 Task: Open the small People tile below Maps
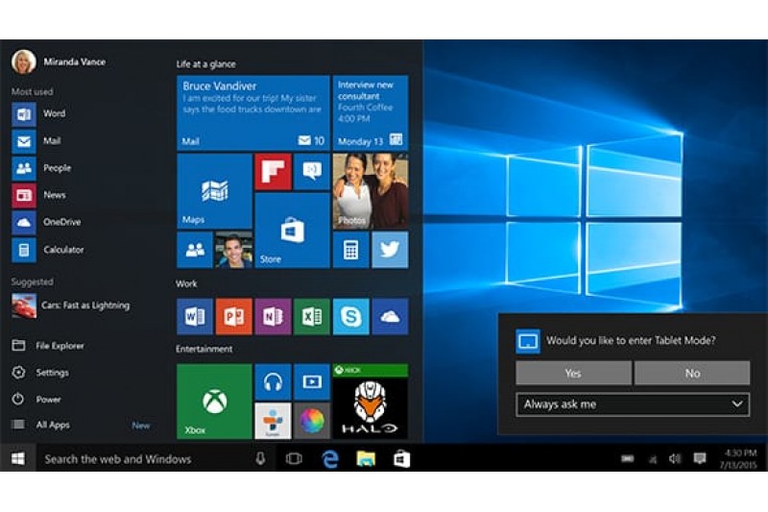195,250
